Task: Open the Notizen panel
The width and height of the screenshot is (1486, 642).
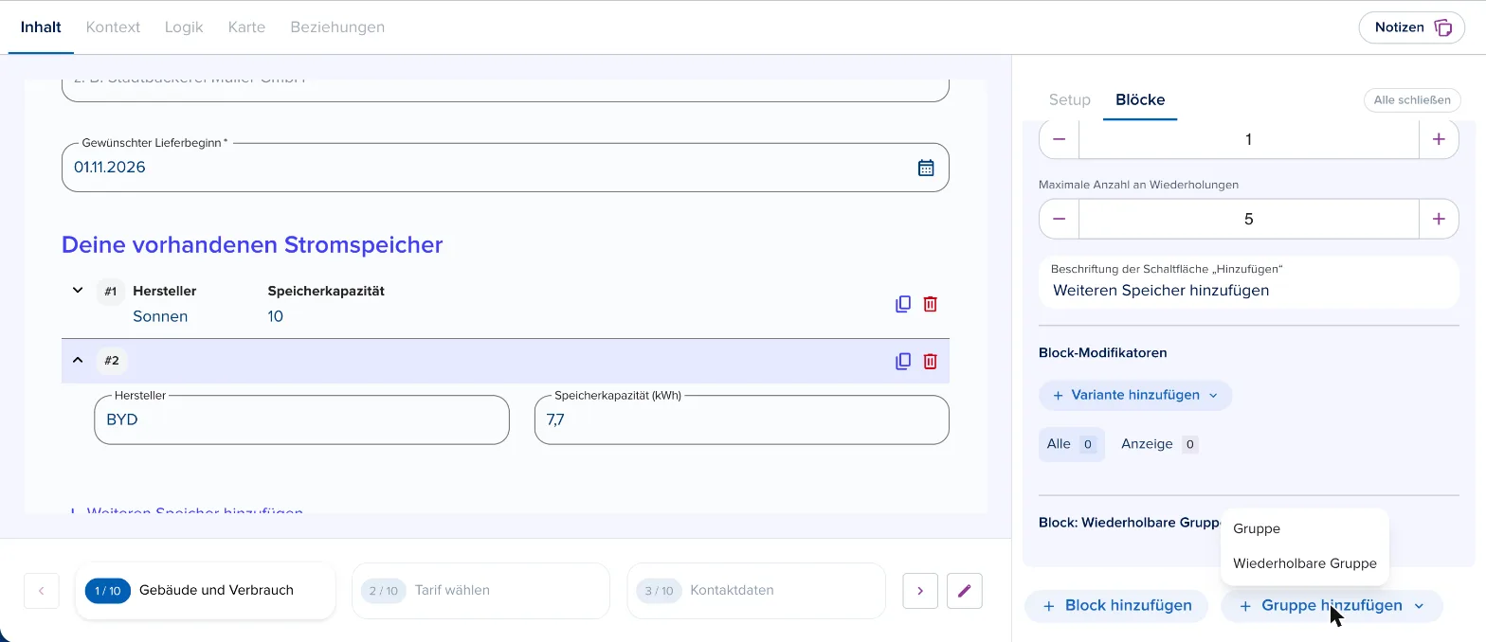Action: (x=1412, y=27)
